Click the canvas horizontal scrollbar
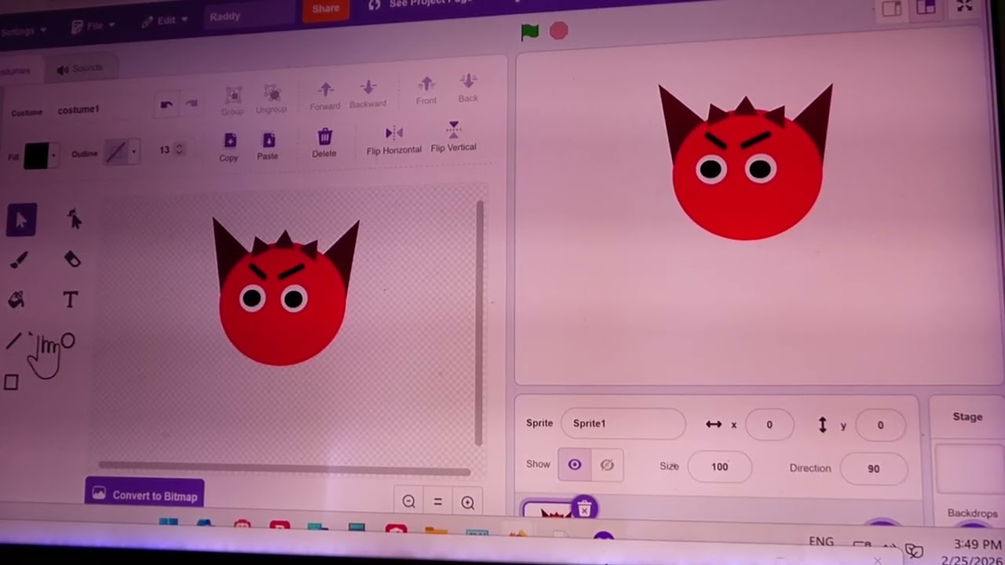The height and width of the screenshot is (565, 1005). (x=284, y=470)
